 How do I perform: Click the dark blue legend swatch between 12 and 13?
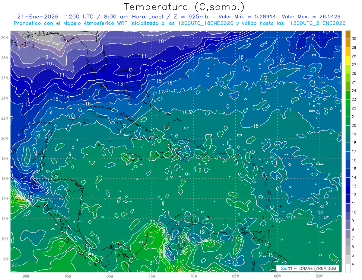348,190
